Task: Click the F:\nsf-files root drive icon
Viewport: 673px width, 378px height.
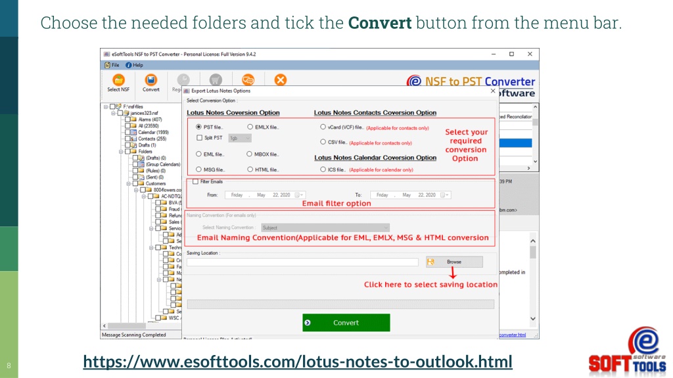Action: click(x=119, y=106)
